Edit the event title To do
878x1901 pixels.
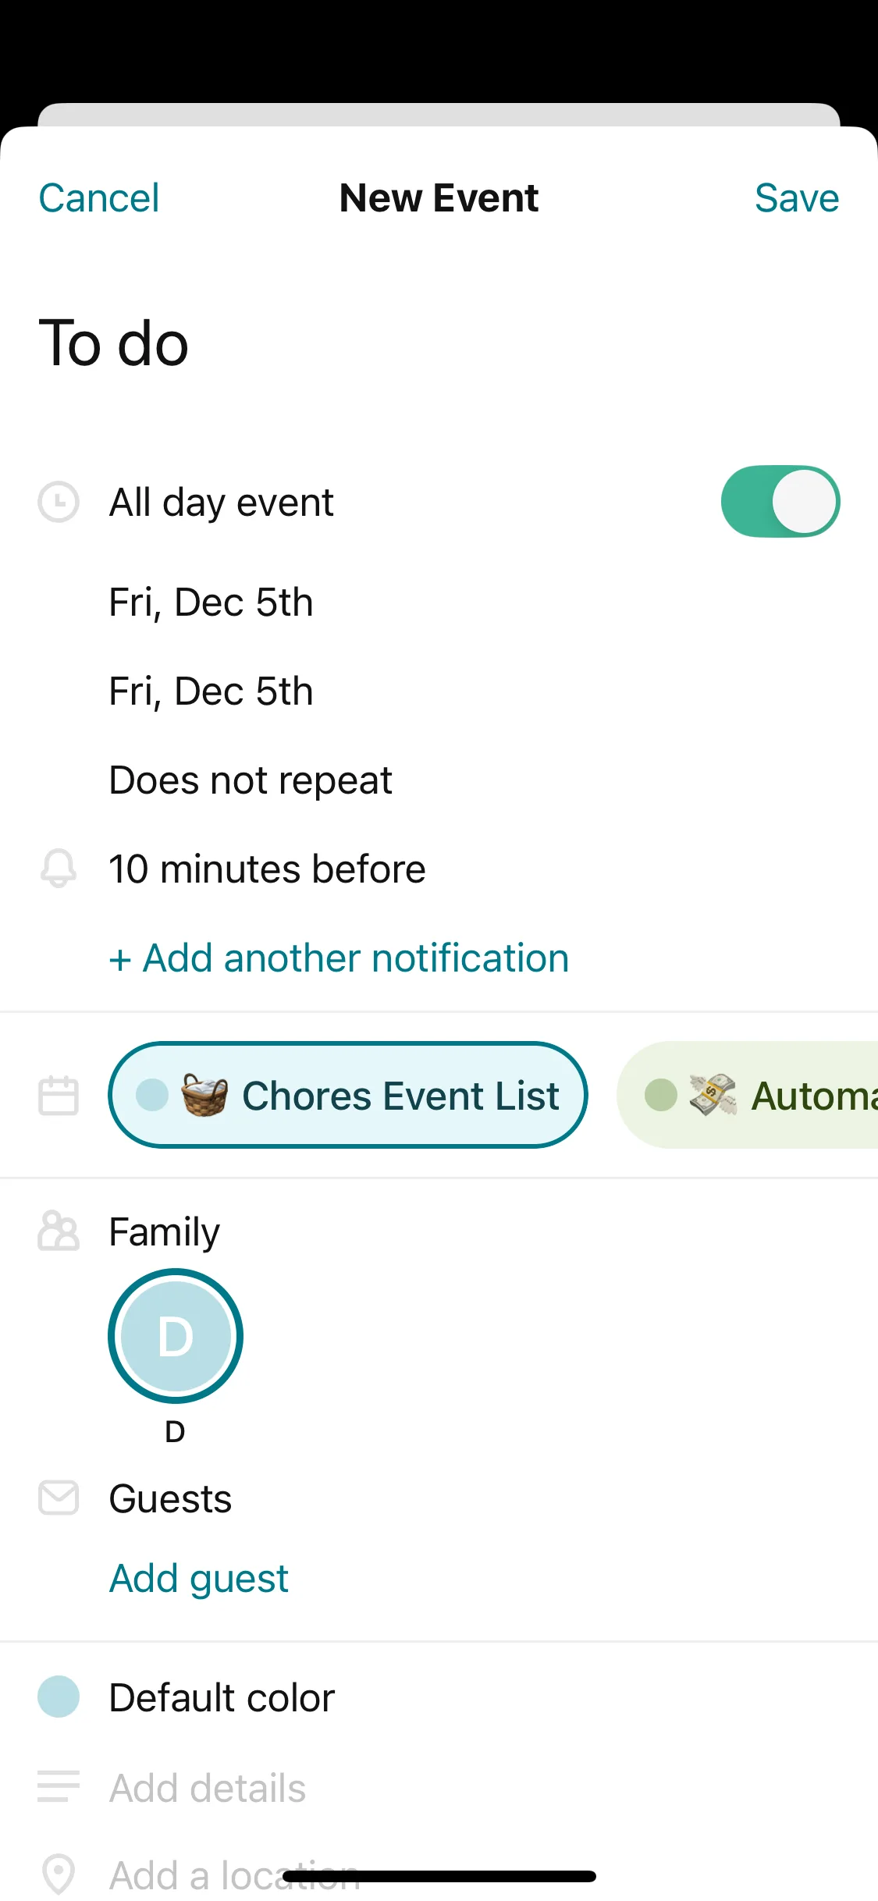click(x=114, y=344)
